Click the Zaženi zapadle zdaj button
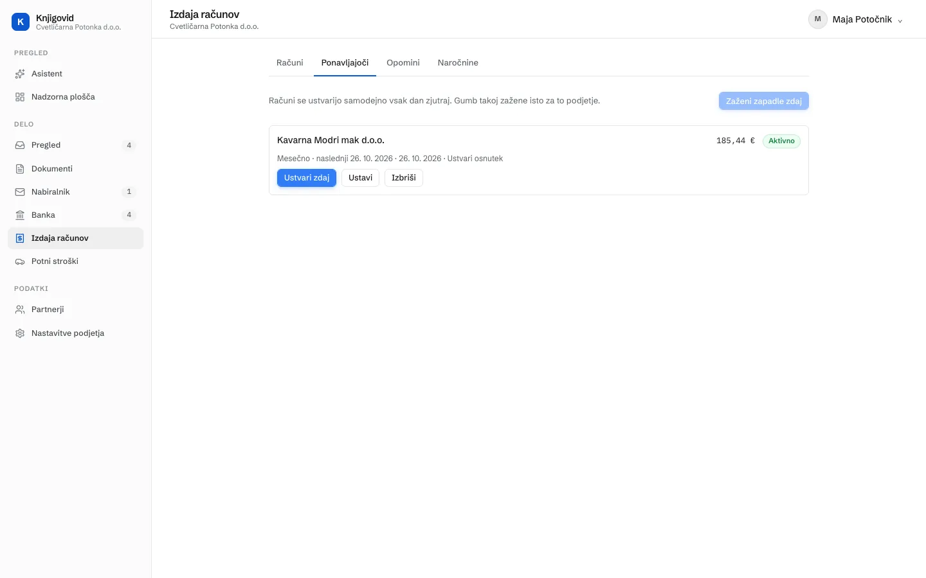 (764, 101)
